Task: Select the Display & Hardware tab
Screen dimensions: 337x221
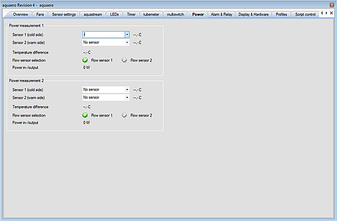Action: coord(253,14)
